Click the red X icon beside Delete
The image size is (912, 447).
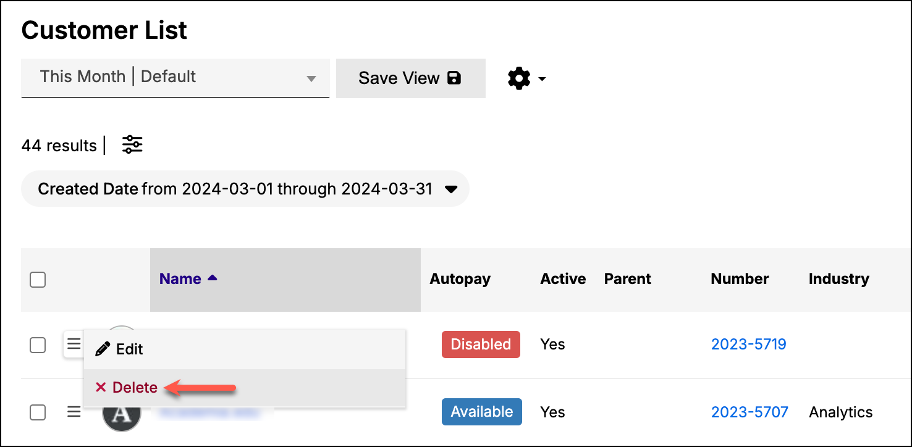101,387
